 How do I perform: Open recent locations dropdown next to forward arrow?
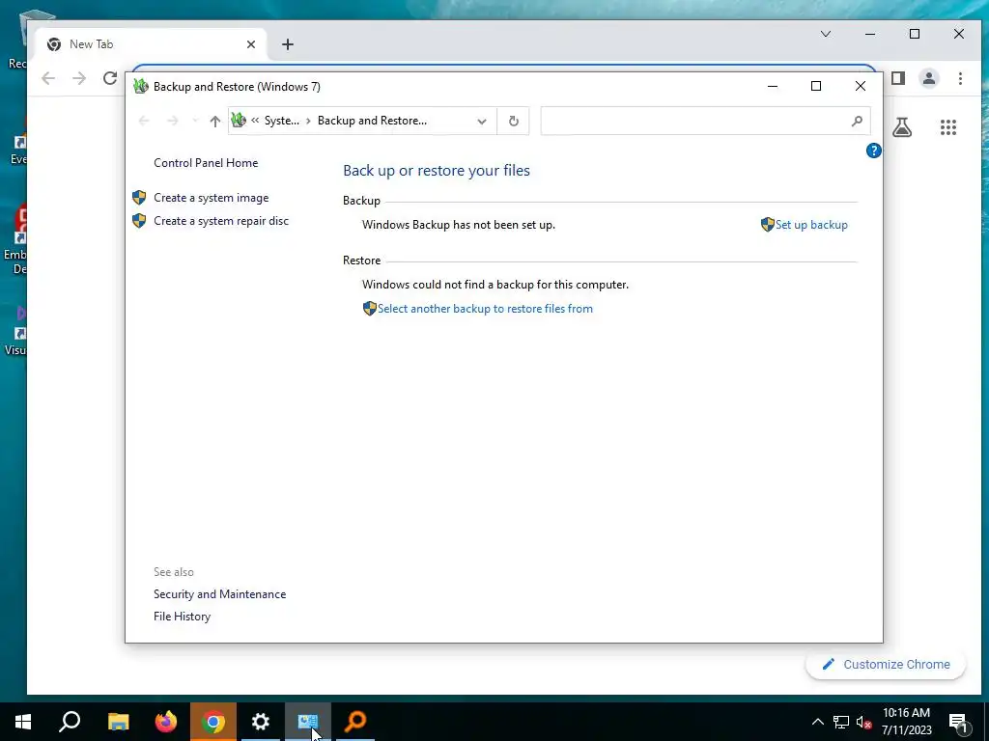[195, 121]
